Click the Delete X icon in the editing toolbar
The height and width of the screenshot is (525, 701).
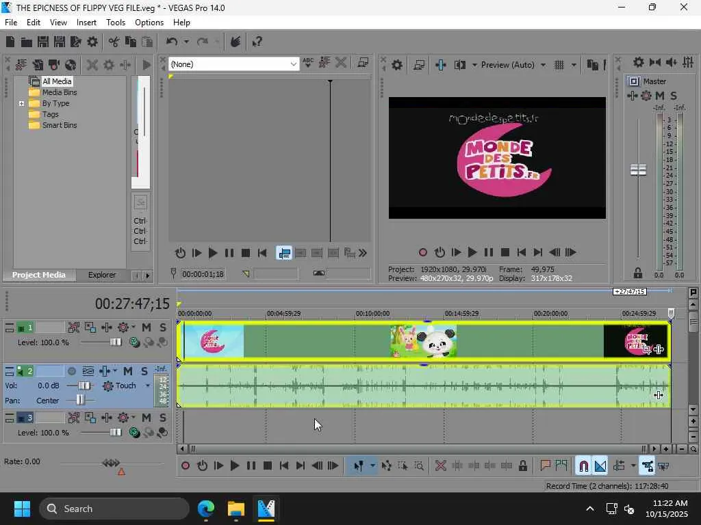point(441,466)
